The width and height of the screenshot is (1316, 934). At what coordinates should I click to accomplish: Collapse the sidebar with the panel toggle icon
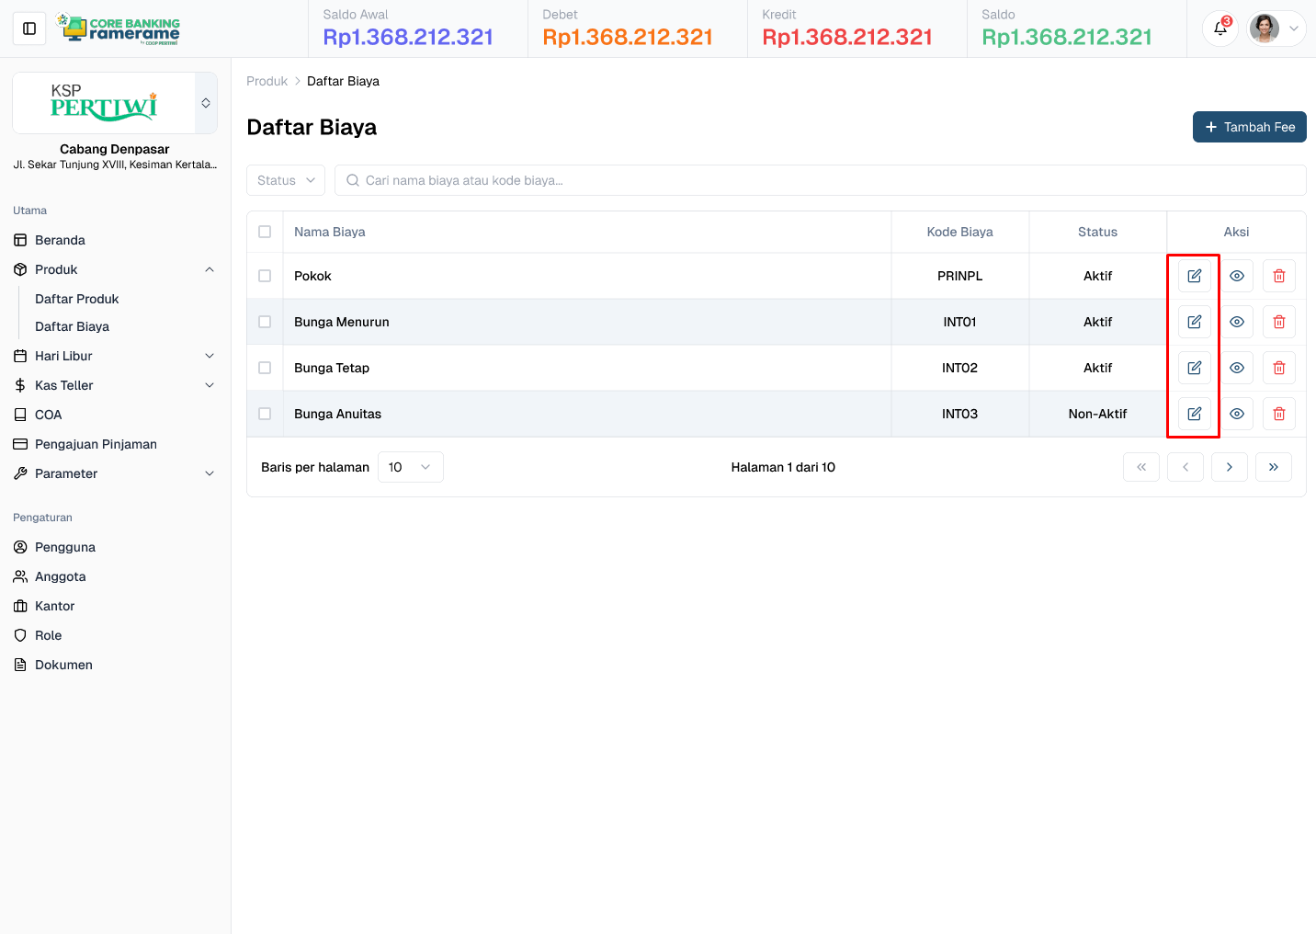point(28,28)
